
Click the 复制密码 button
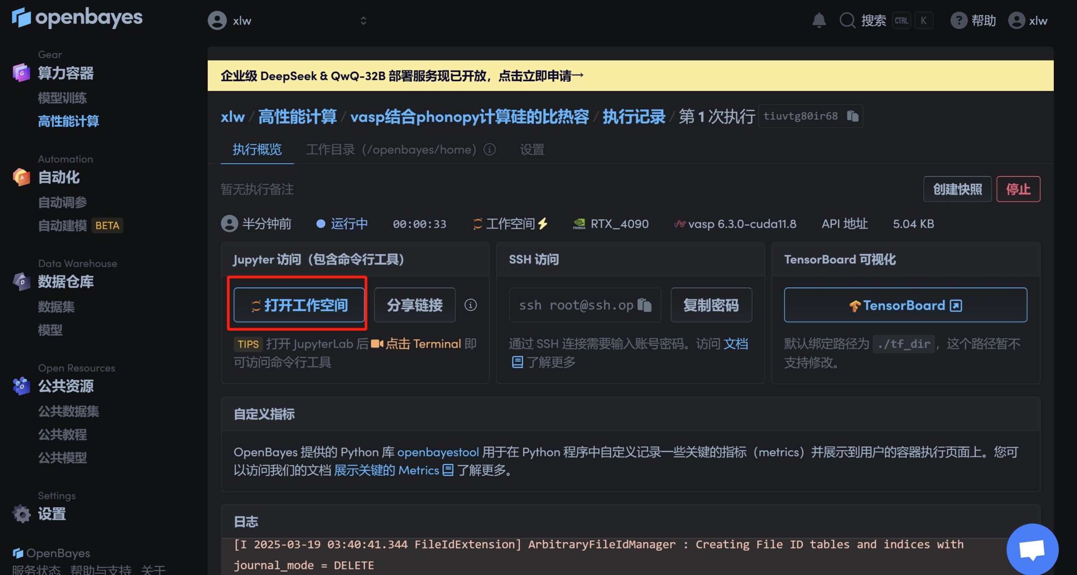pyautogui.click(x=711, y=305)
